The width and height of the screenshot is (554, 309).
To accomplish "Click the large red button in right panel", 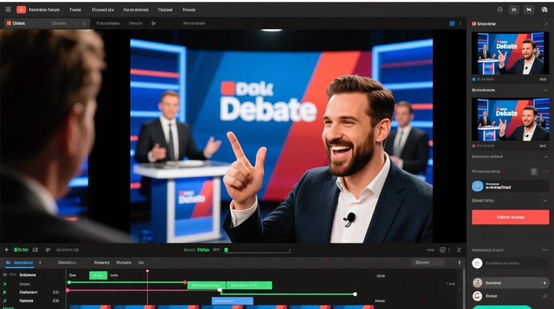I will pyautogui.click(x=510, y=217).
